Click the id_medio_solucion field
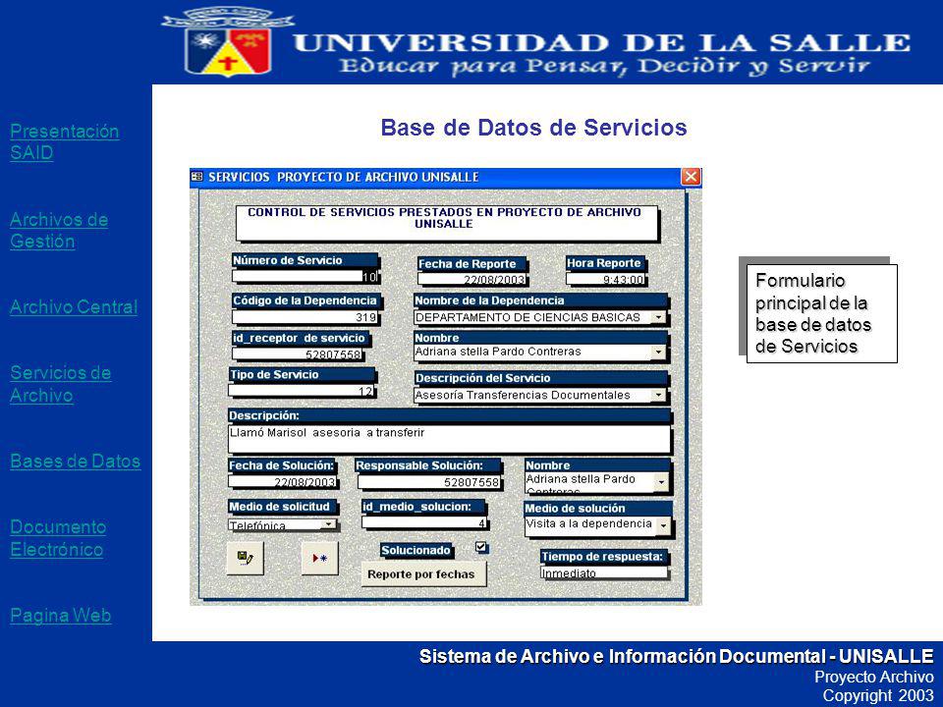 [x=424, y=522]
